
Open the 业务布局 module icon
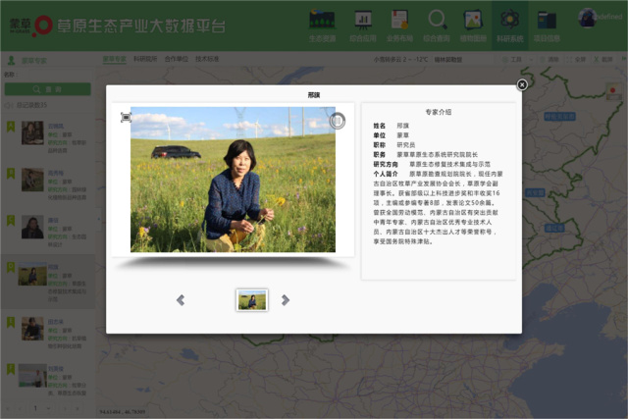(399, 21)
